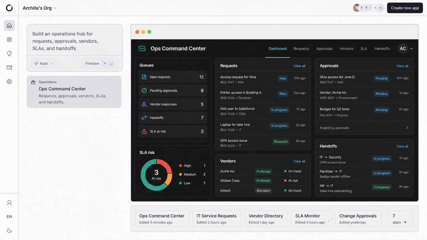Image resolution: width=427 pixels, height=240 pixels.
Task: Click the SLA at risk warning icon
Action: [x=144, y=131]
